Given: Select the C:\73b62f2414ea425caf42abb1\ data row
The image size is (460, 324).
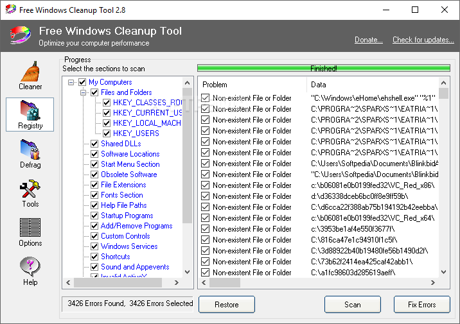Looking at the screenshot, I should tap(362, 262).
